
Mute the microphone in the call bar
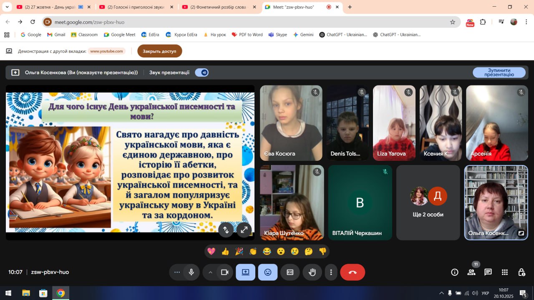click(x=191, y=272)
